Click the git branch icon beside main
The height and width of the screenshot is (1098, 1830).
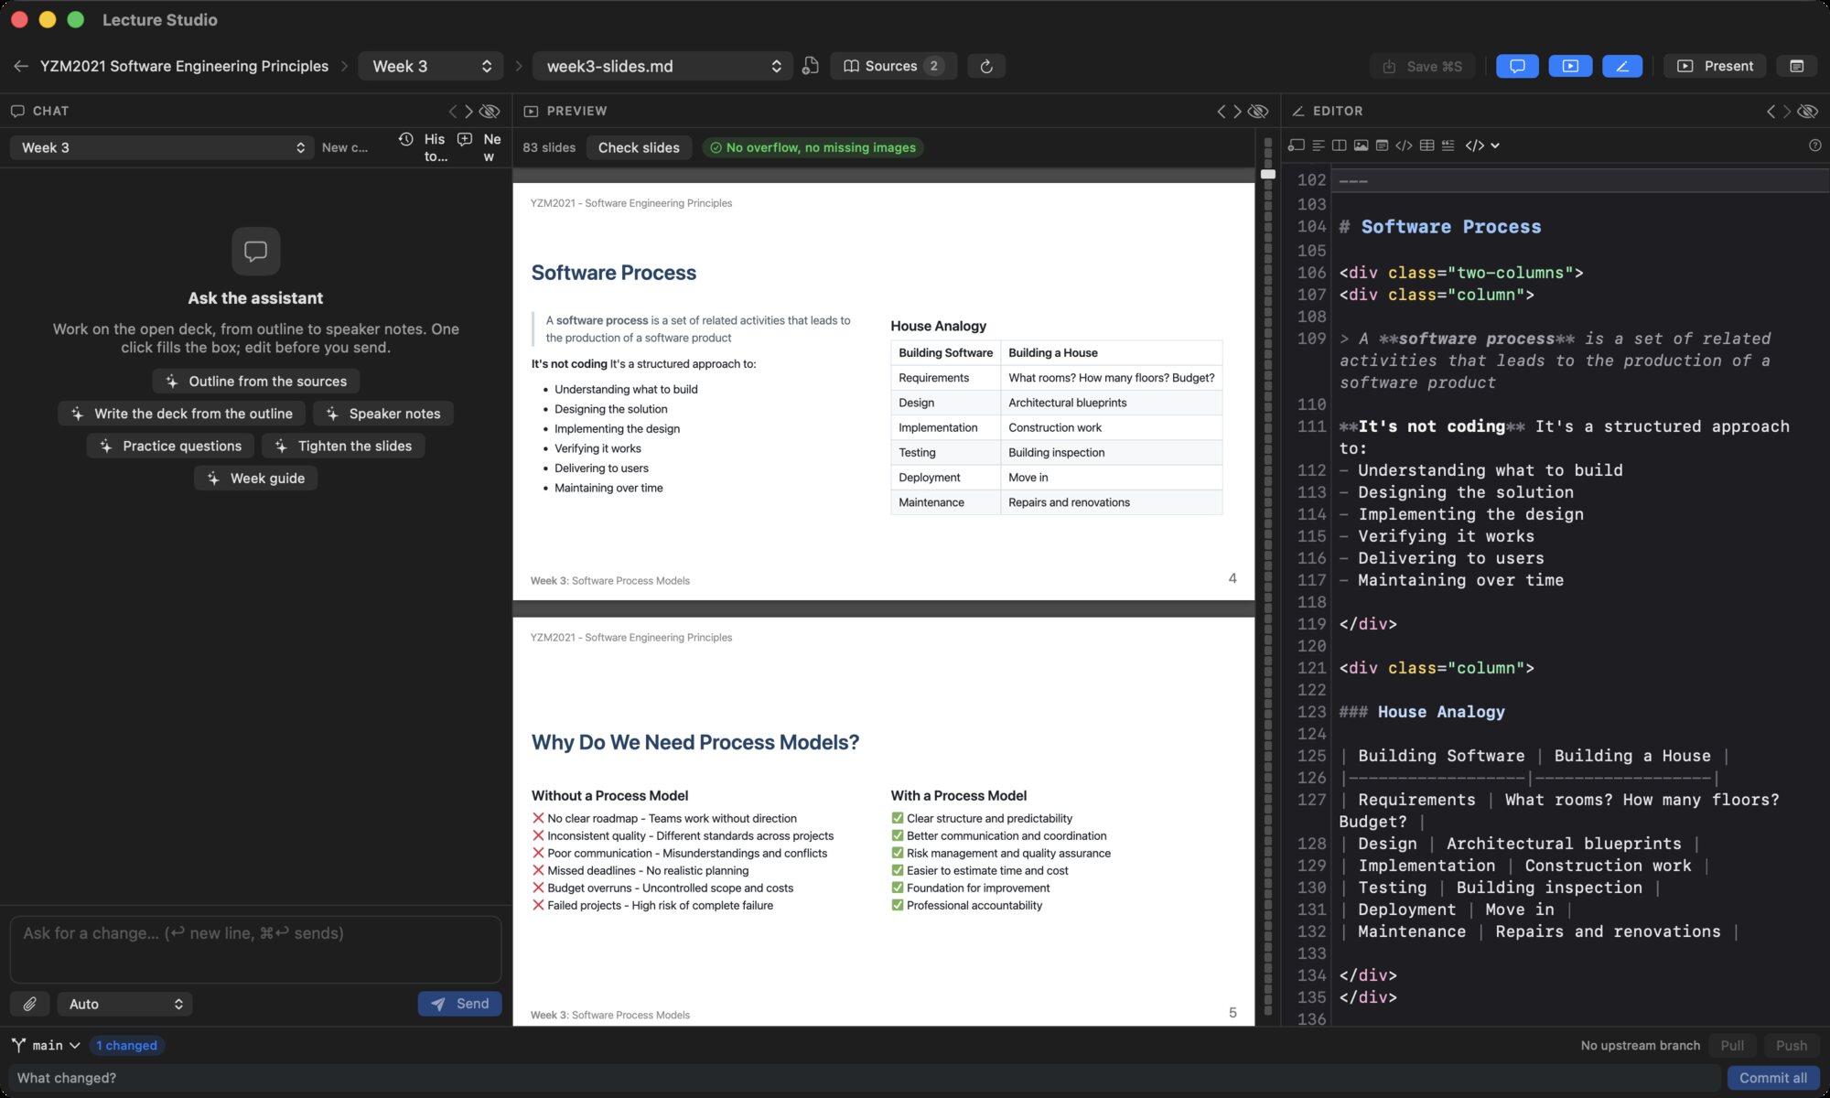(x=18, y=1045)
